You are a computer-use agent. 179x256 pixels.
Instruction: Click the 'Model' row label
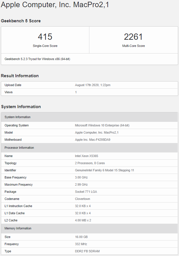9,132
